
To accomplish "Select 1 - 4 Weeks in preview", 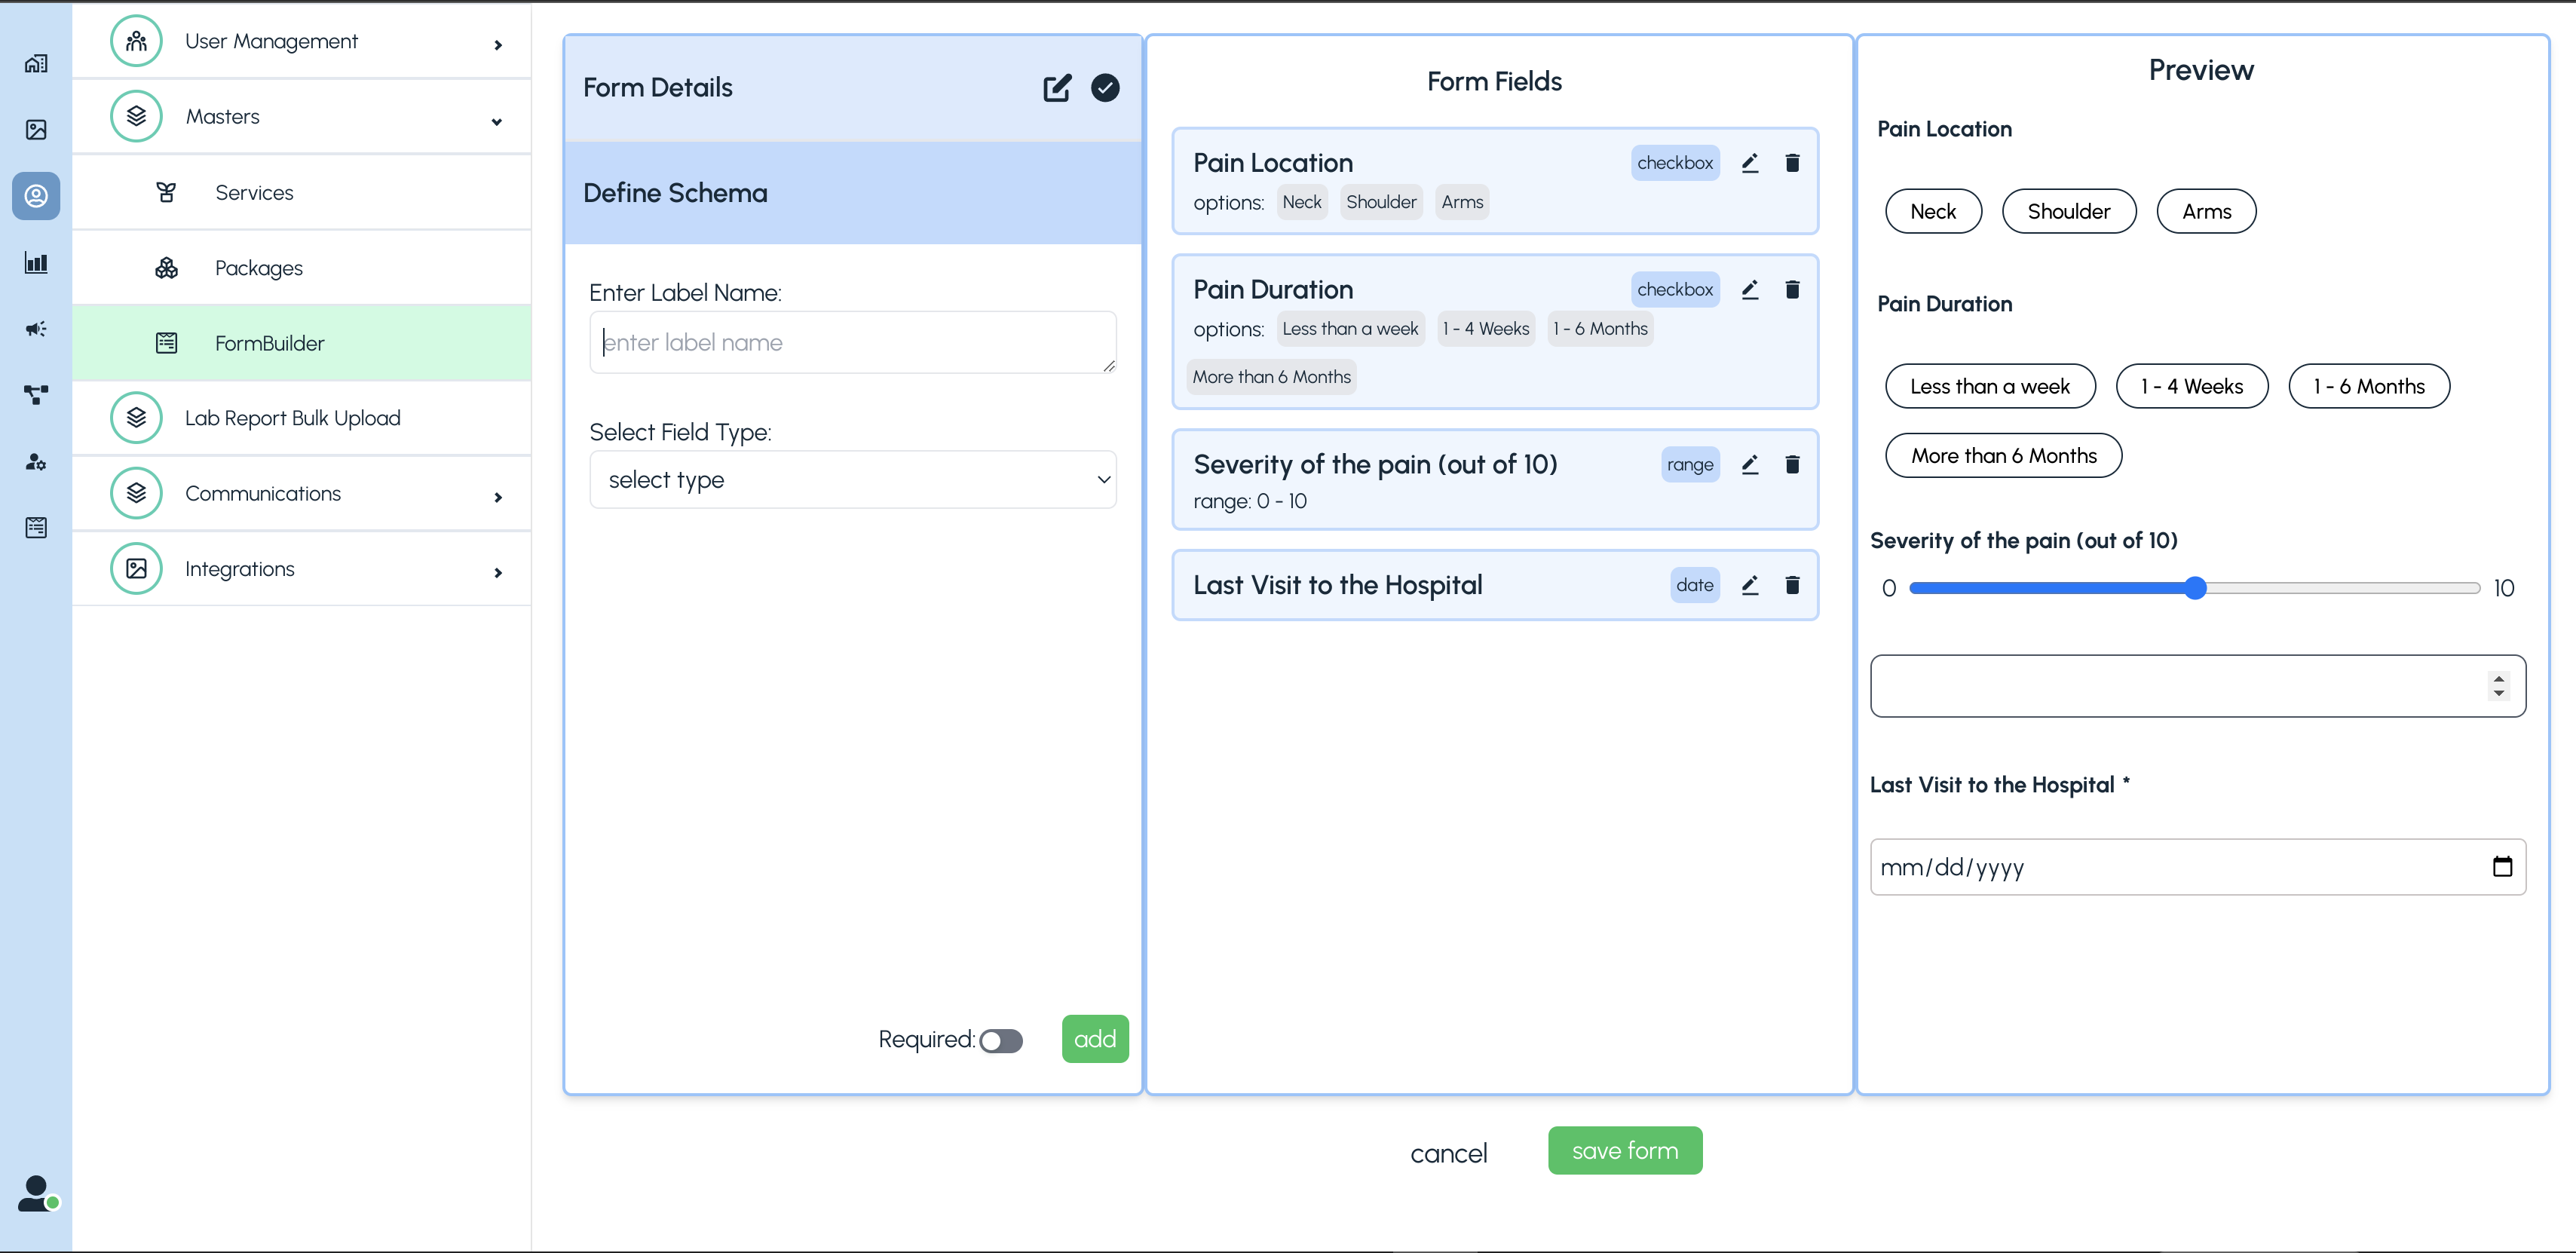I will (x=2192, y=387).
